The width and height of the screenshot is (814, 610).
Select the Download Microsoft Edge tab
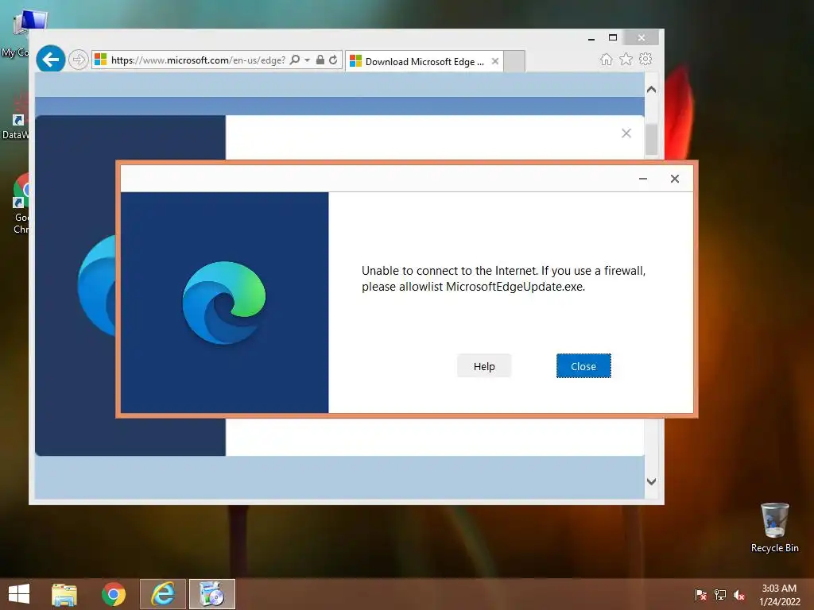coord(424,62)
